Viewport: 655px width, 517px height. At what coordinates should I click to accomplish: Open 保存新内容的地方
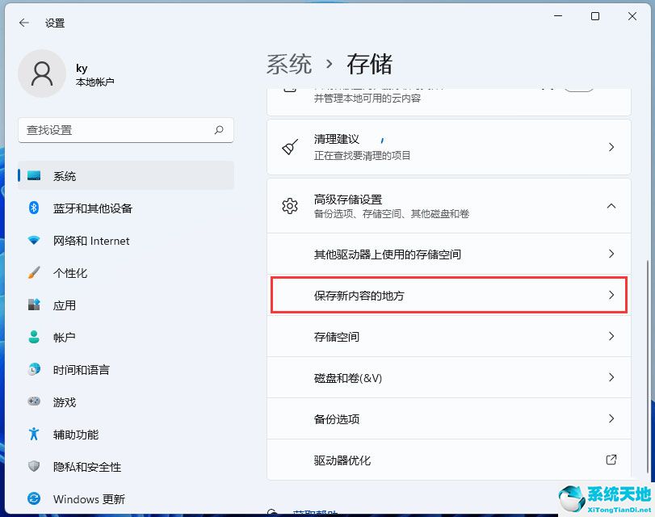448,296
